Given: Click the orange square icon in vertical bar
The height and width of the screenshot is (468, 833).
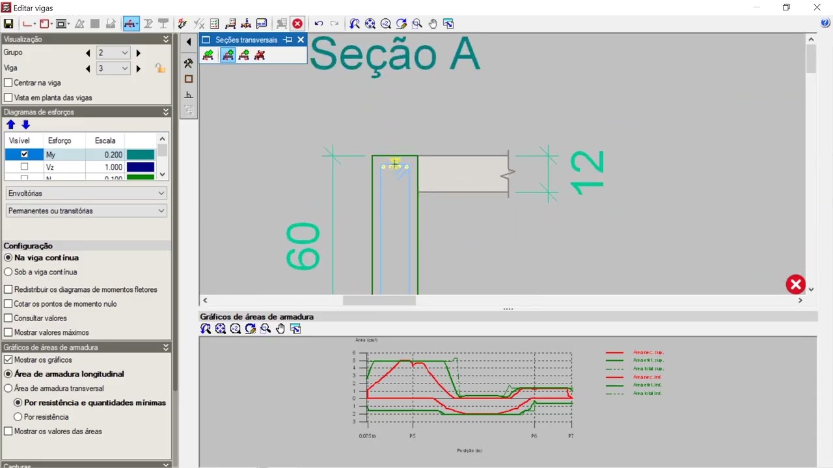Looking at the screenshot, I should 189,79.
